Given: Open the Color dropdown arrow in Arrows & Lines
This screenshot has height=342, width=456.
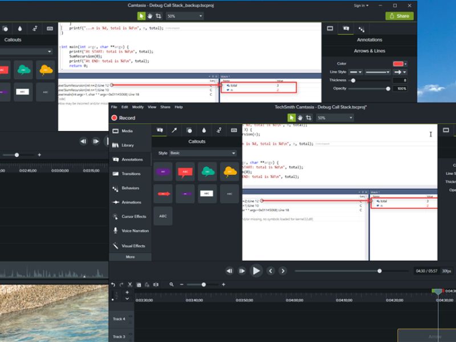Looking at the screenshot, I should (x=405, y=64).
